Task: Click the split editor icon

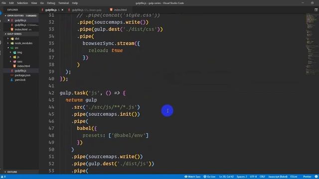Action: [x=316, y=10]
